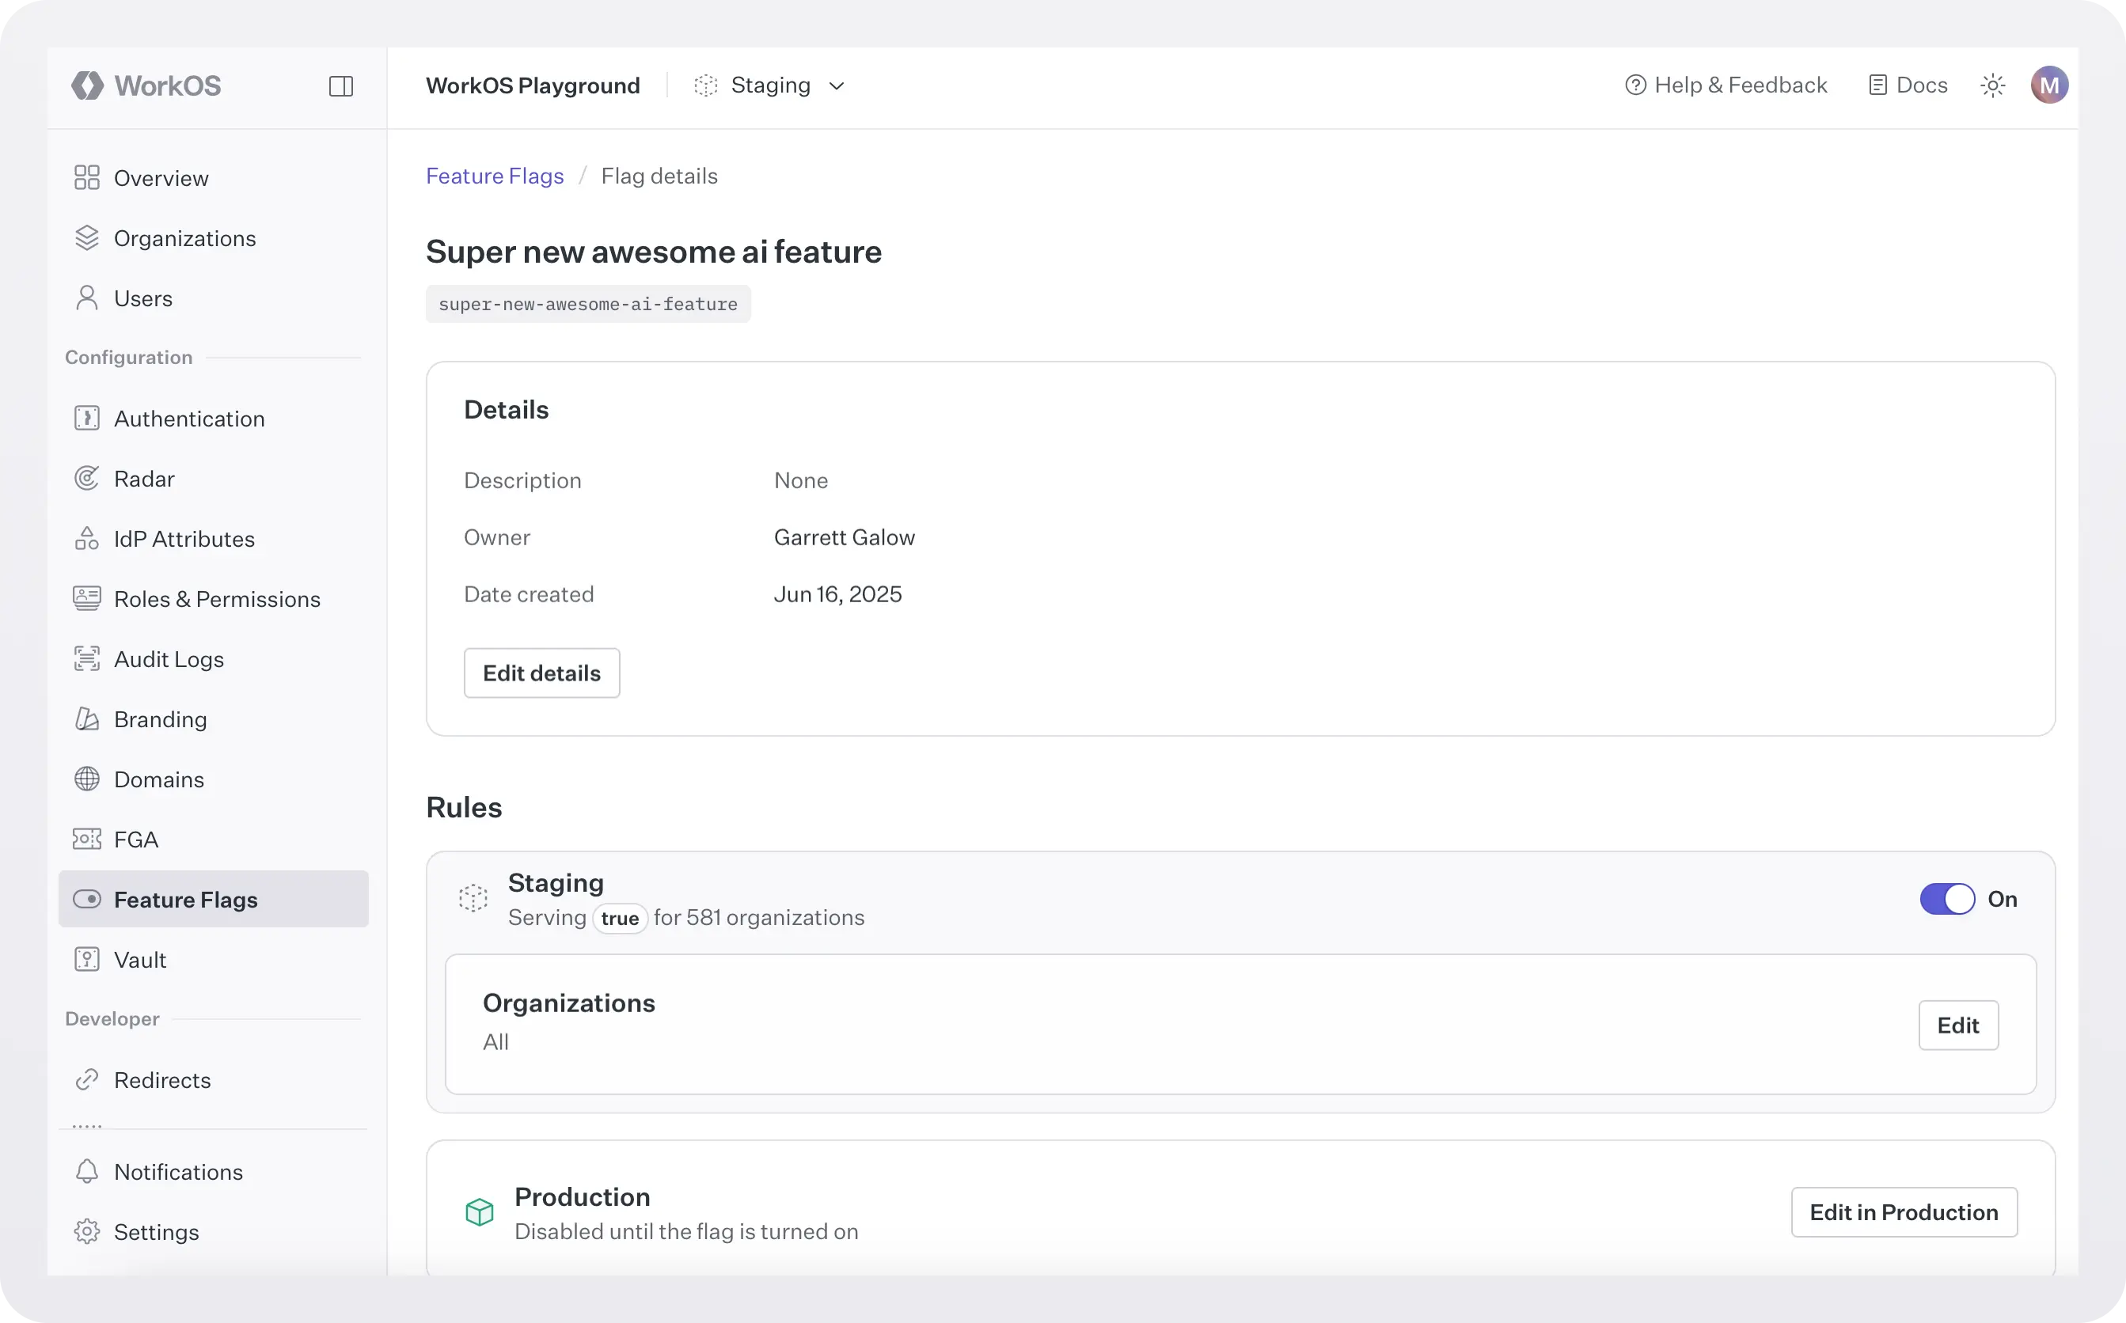Click the Branding swatch icon
The image size is (2126, 1323).
click(86, 719)
